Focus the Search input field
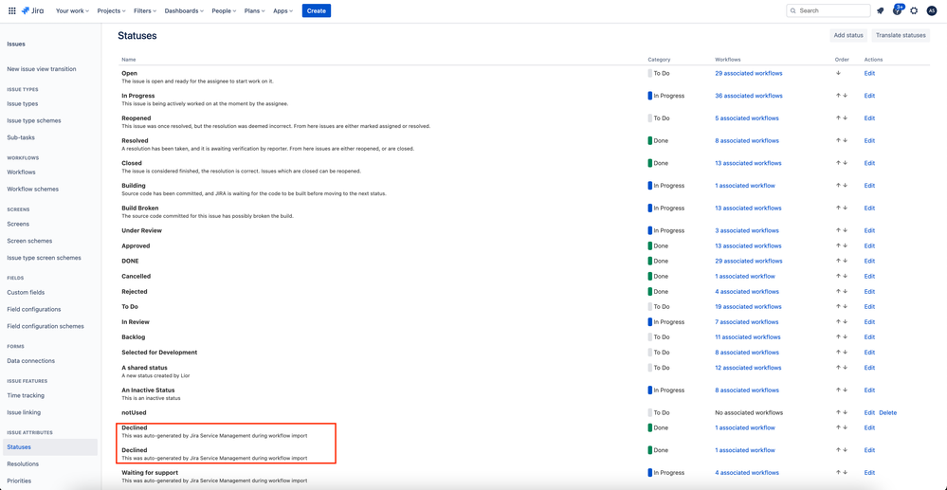Screen dimensions: 947x490 pos(829,10)
